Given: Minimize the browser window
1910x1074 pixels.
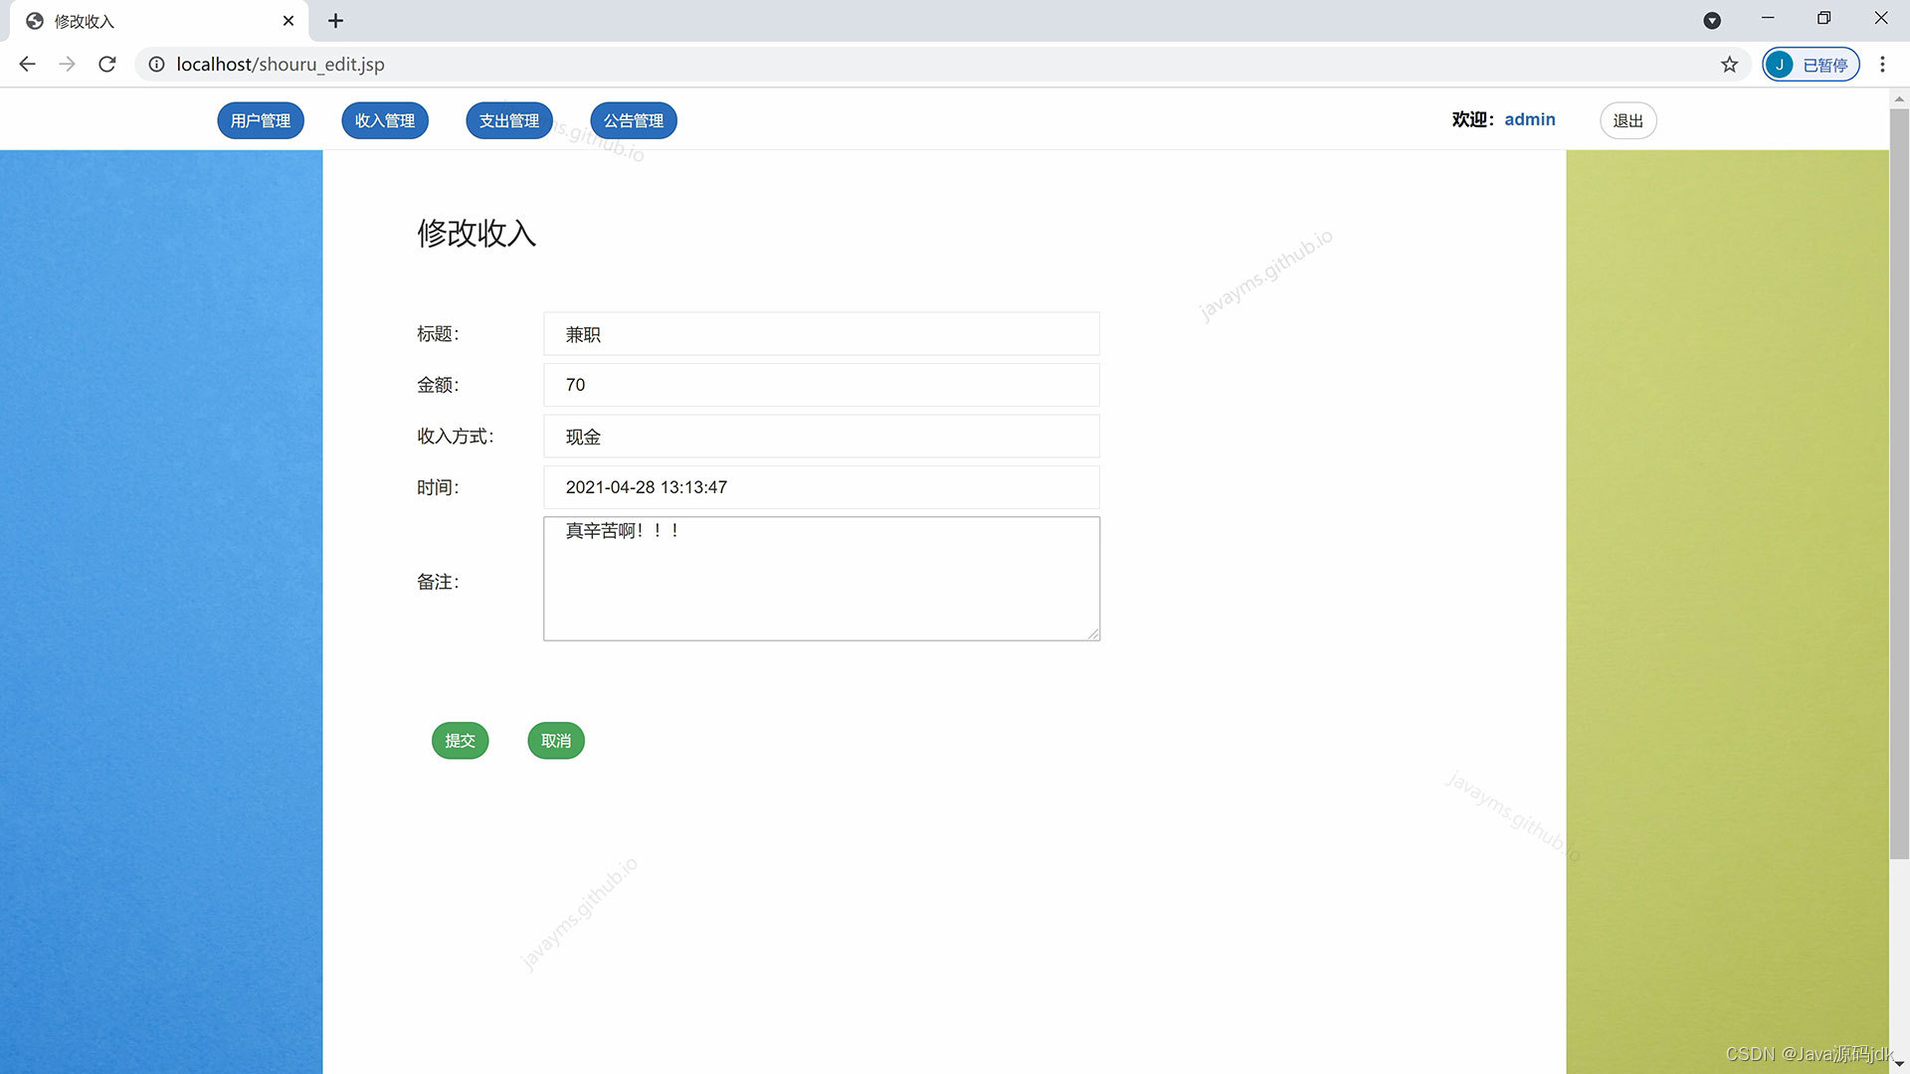Looking at the screenshot, I should point(1768,18).
